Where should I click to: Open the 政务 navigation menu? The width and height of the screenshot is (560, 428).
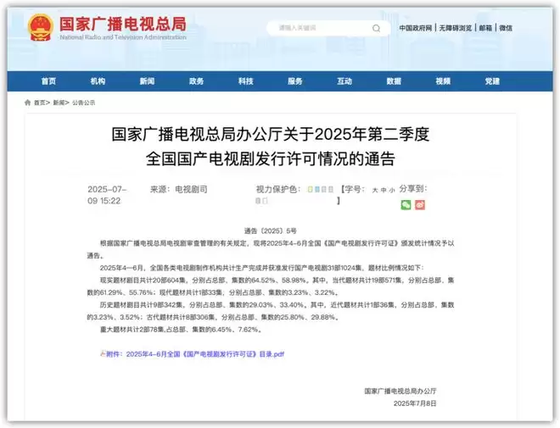196,81
